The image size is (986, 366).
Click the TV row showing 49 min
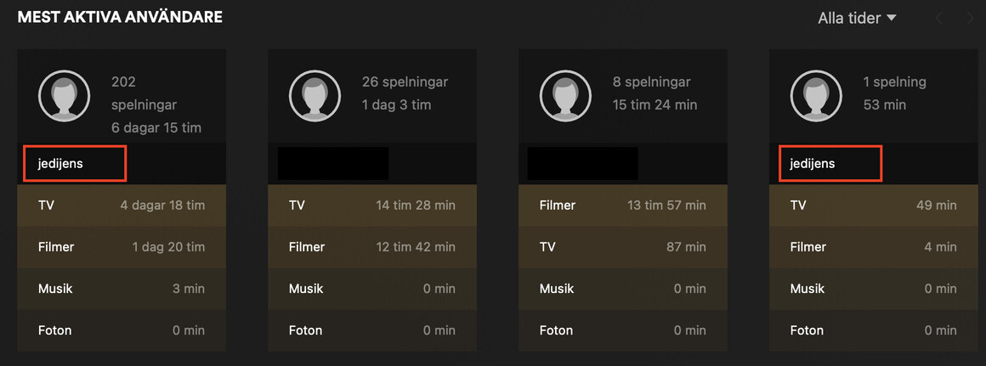coord(874,206)
